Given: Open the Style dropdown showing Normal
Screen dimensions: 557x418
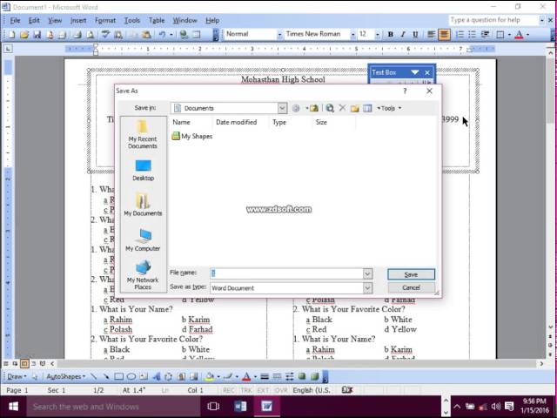Looking at the screenshot, I should pos(279,35).
